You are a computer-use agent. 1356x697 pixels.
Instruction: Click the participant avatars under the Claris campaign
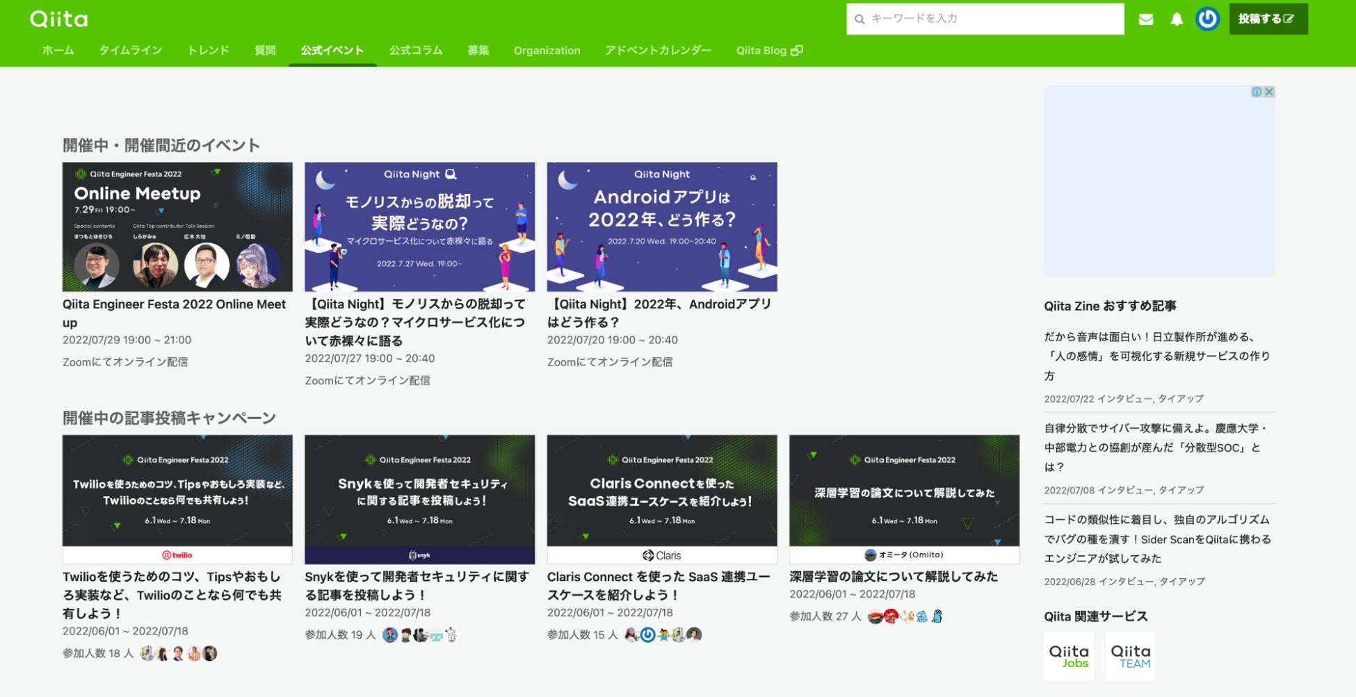click(x=663, y=635)
